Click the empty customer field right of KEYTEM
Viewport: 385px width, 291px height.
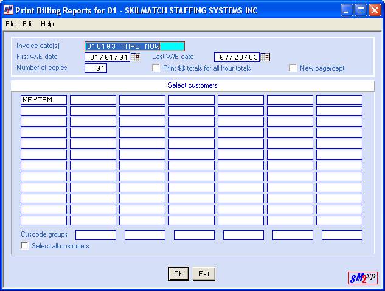(93, 100)
